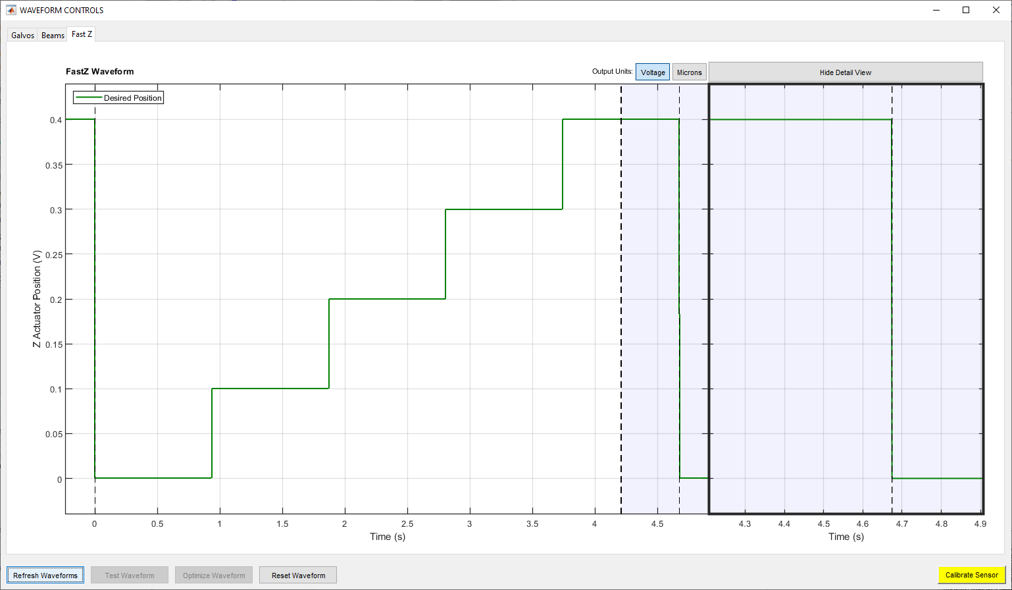Switch output units to Microns
Image resolution: width=1012 pixels, height=590 pixels.
pyautogui.click(x=689, y=72)
